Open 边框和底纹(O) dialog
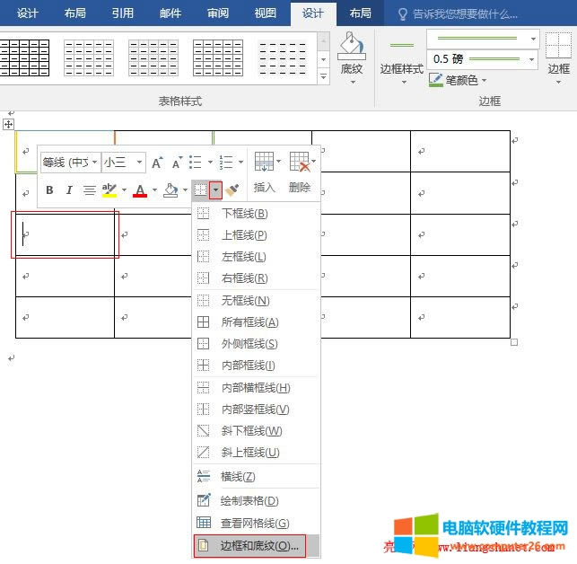 coord(256,545)
